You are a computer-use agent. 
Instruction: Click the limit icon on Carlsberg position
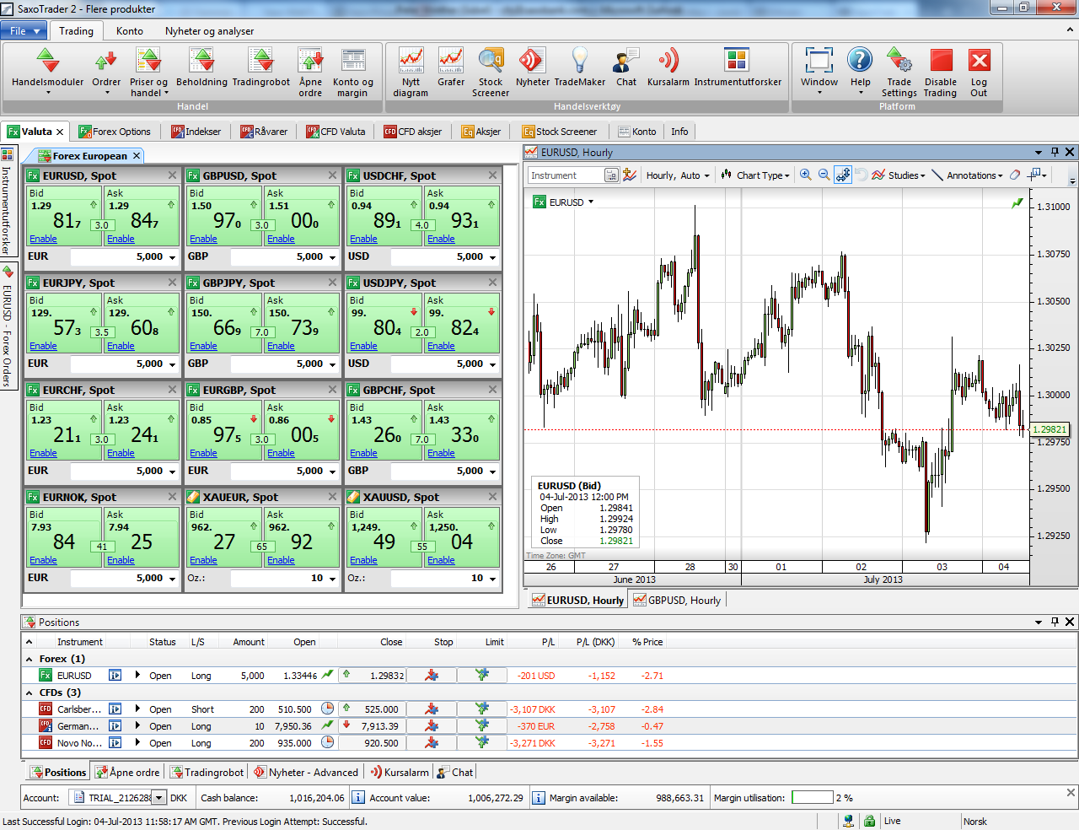[x=482, y=709]
